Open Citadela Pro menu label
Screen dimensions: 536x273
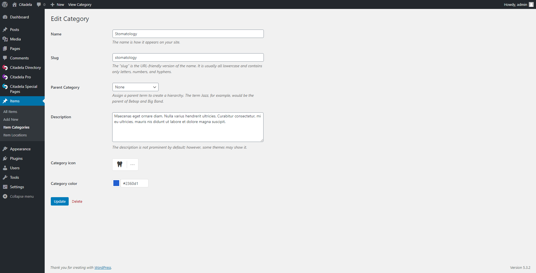(20, 77)
